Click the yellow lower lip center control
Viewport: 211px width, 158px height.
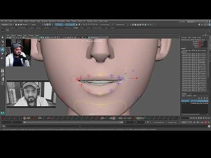pos(100,93)
